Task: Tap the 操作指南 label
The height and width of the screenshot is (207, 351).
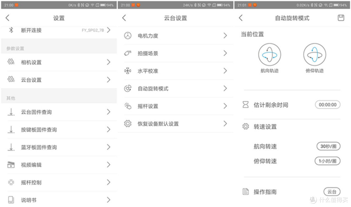Action: click(265, 192)
